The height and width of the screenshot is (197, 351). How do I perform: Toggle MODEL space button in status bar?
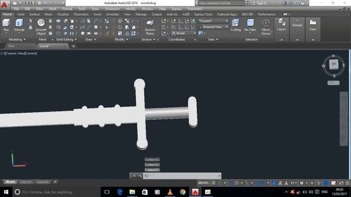point(203,183)
